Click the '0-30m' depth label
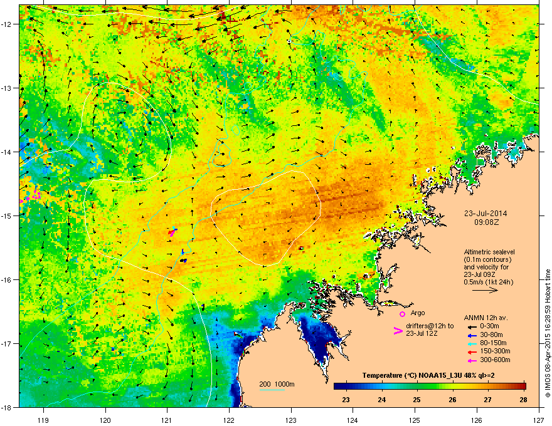 click(489, 326)
